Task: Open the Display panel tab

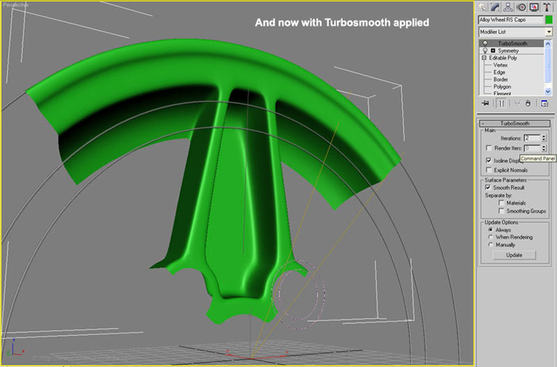Action: (x=534, y=7)
